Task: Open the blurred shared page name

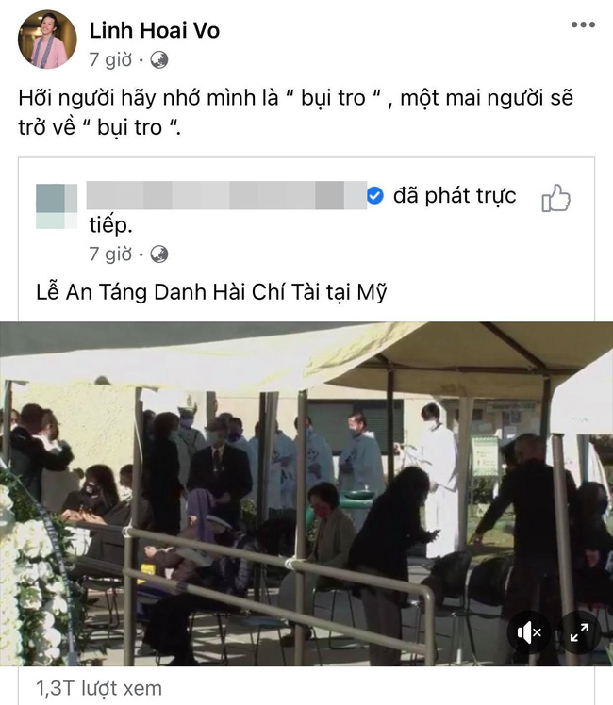Action: [x=226, y=196]
